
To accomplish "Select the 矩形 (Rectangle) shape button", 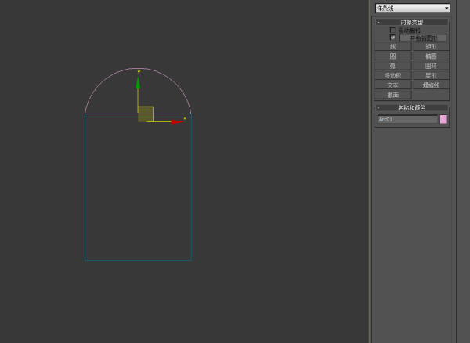I will pos(431,46).
